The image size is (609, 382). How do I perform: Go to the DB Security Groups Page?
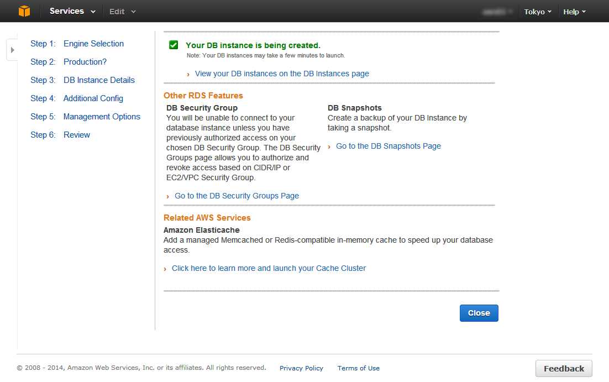click(x=237, y=196)
